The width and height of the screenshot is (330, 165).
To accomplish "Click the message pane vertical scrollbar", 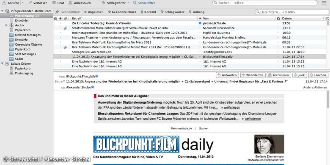I will click(328, 99).
